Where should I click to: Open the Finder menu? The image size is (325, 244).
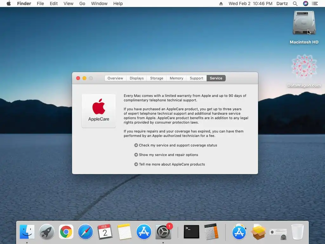click(24, 3)
